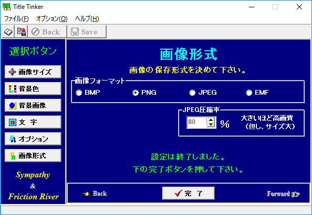Open the 画像形式 sidebar section
The image size is (312, 215).
(x=33, y=155)
